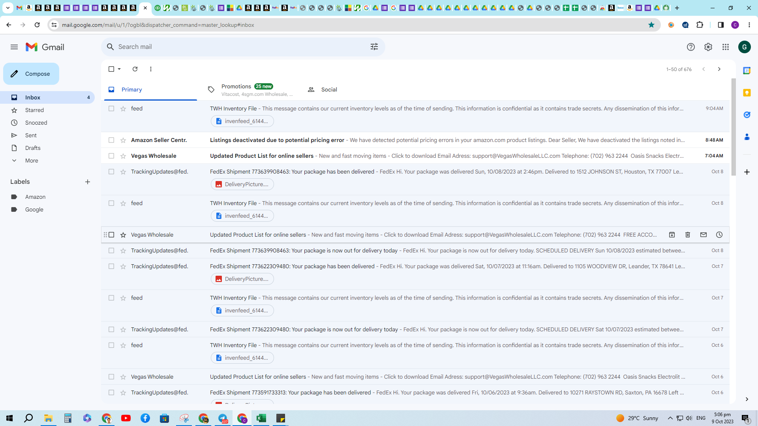The image size is (758, 426).
Task: Star the 9:04 AM feed inventory email
Action: [123, 109]
